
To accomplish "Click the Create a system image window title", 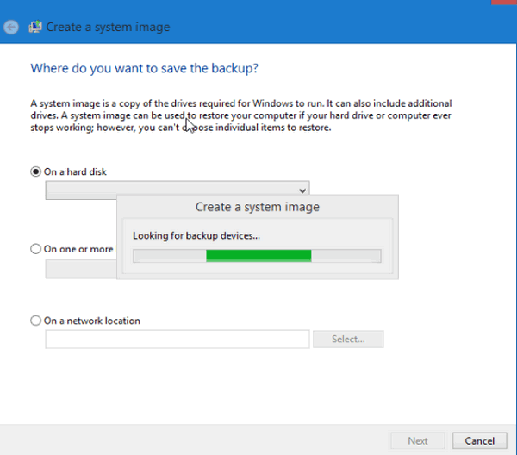I will [x=108, y=27].
